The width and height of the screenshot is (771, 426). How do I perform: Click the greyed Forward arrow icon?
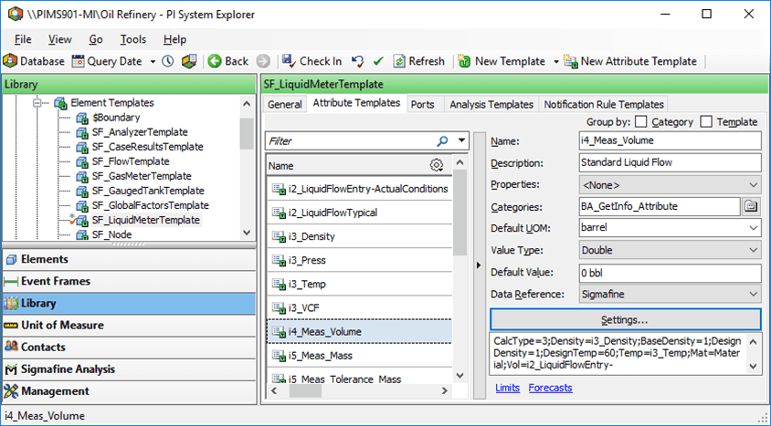(263, 61)
